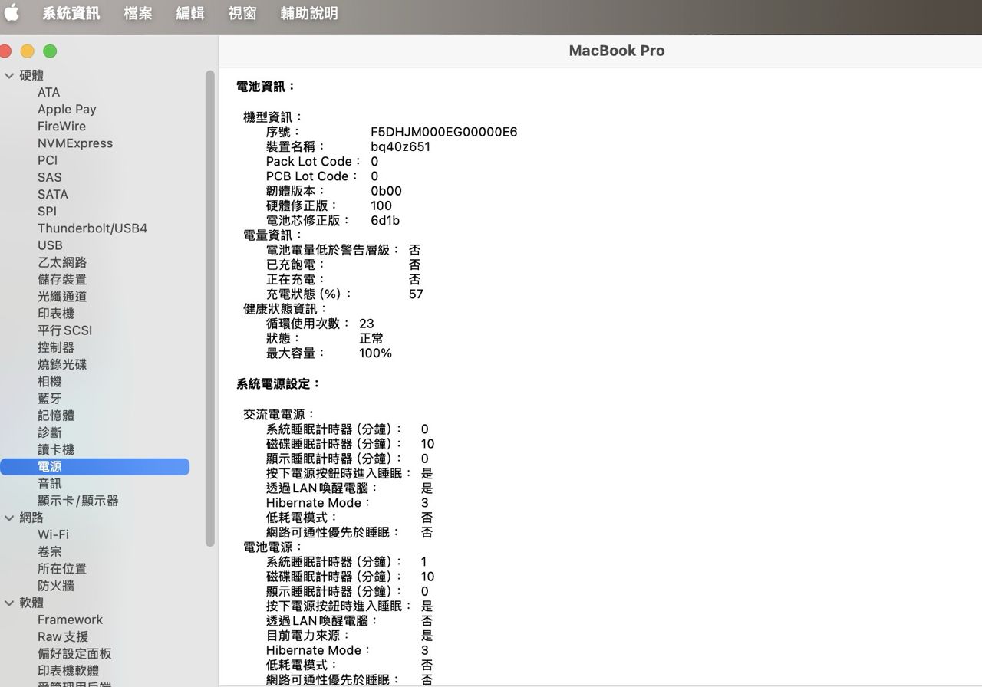Collapse the 軟體 section chevron

[9, 603]
